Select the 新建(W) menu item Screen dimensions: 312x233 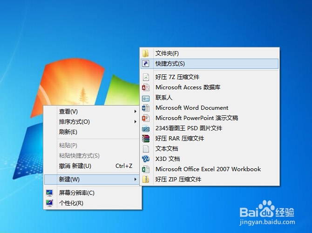(92, 180)
